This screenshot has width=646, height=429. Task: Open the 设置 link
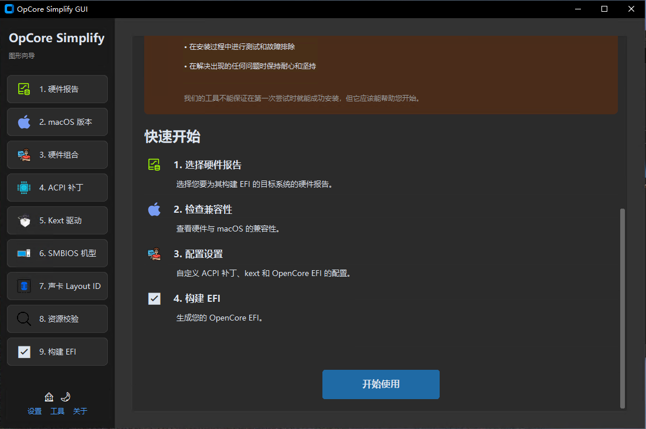[x=35, y=411]
